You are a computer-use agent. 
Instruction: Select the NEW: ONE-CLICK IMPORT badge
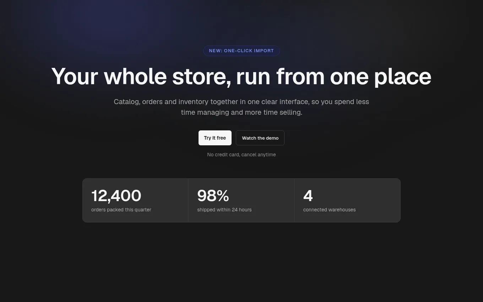tap(241, 51)
